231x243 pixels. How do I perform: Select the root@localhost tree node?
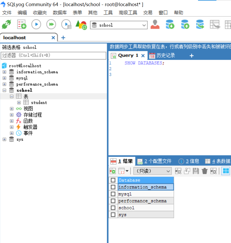[x=25, y=66]
